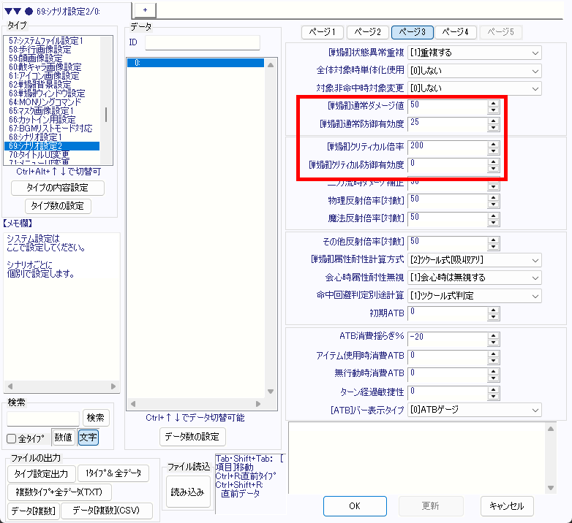The width and height of the screenshot is (572, 523).
Task: Increase the 初期ATB value with up arrow
Action: [x=493, y=310]
